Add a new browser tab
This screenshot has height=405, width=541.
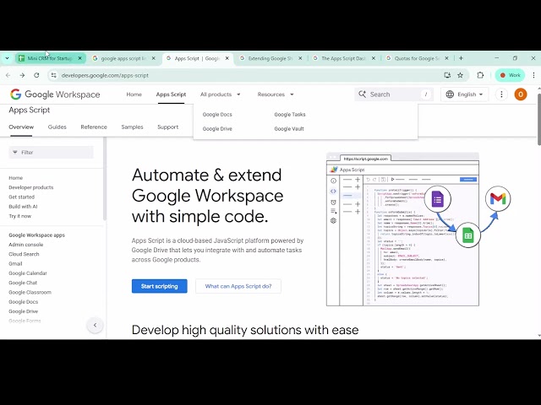pos(461,58)
